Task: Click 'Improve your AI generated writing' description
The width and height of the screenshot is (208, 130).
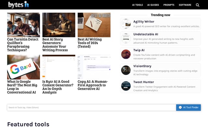Action: [x=163, y=41]
